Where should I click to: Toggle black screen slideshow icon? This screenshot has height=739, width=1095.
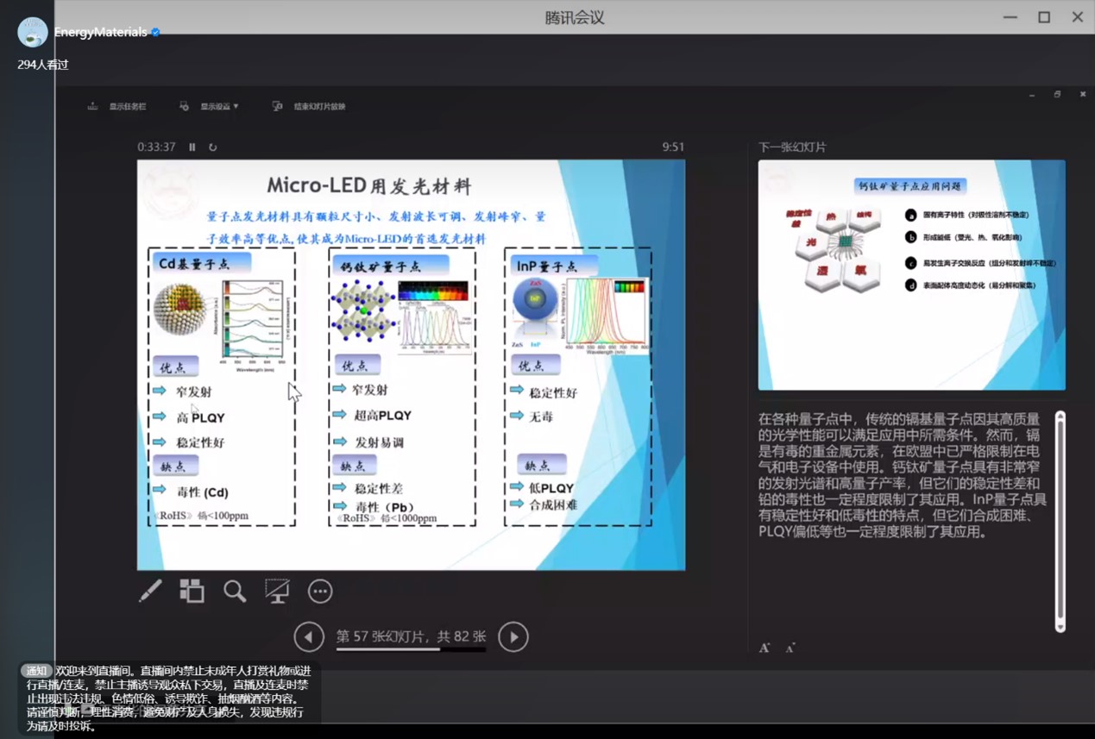click(277, 591)
